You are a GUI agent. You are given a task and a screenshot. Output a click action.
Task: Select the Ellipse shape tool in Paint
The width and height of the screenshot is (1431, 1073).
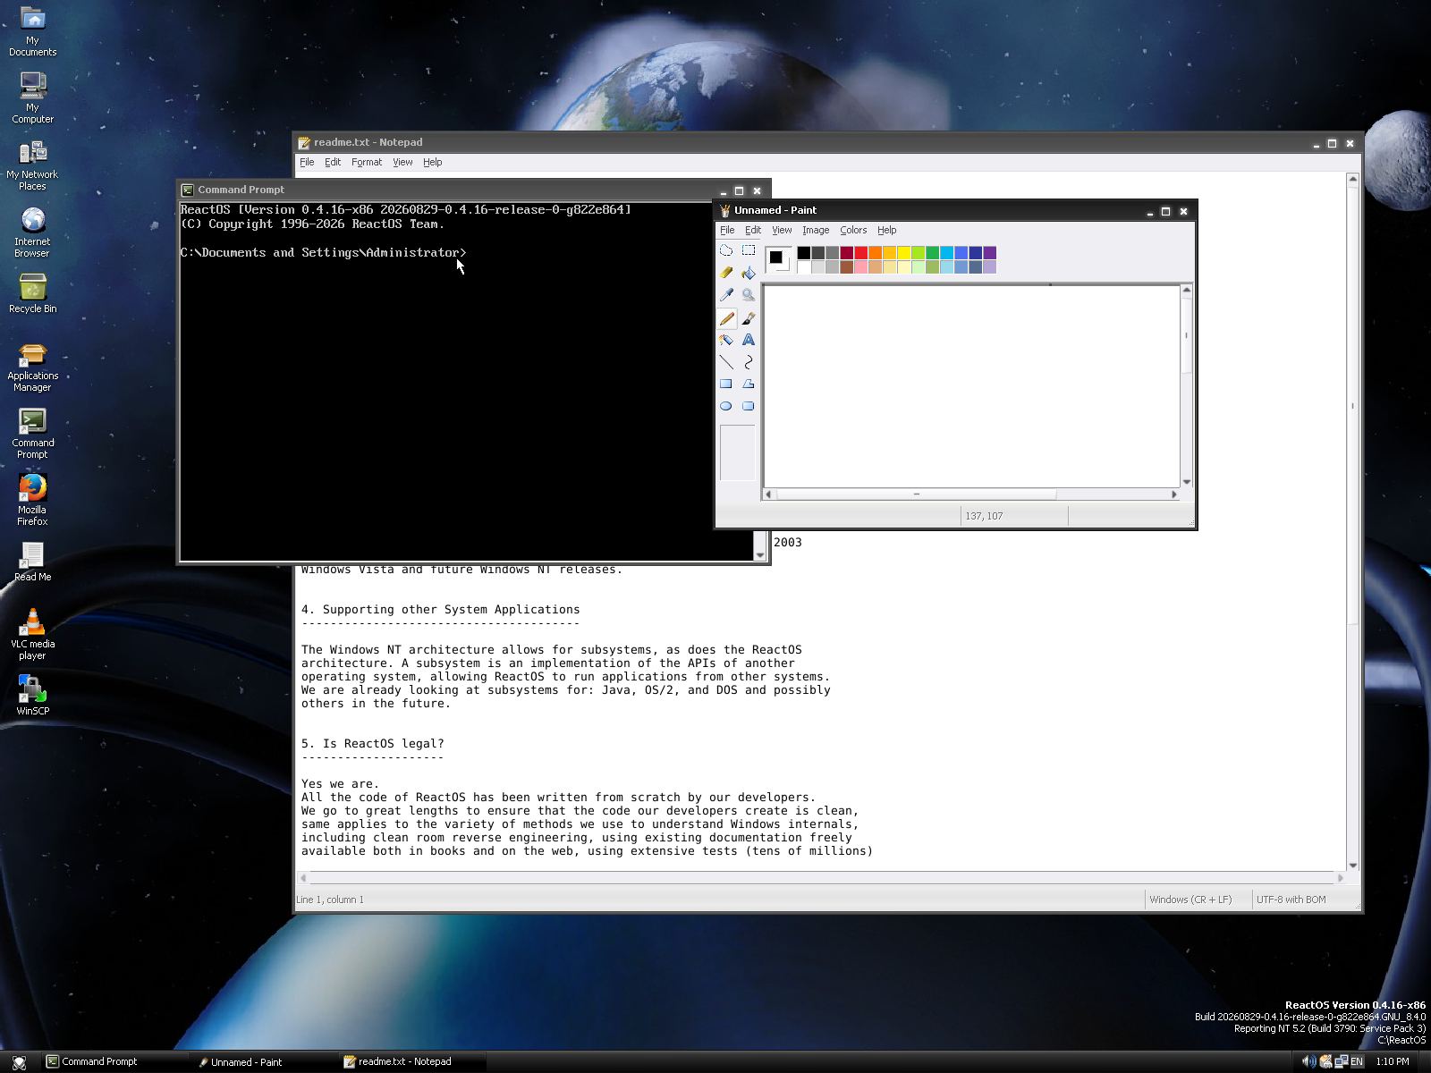(726, 406)
